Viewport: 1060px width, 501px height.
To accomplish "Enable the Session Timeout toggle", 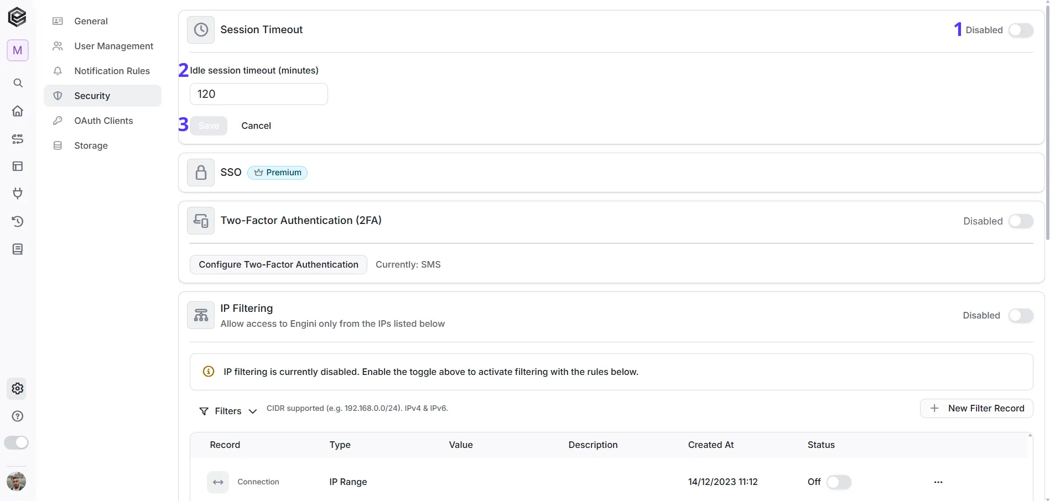I will 1021,30.
